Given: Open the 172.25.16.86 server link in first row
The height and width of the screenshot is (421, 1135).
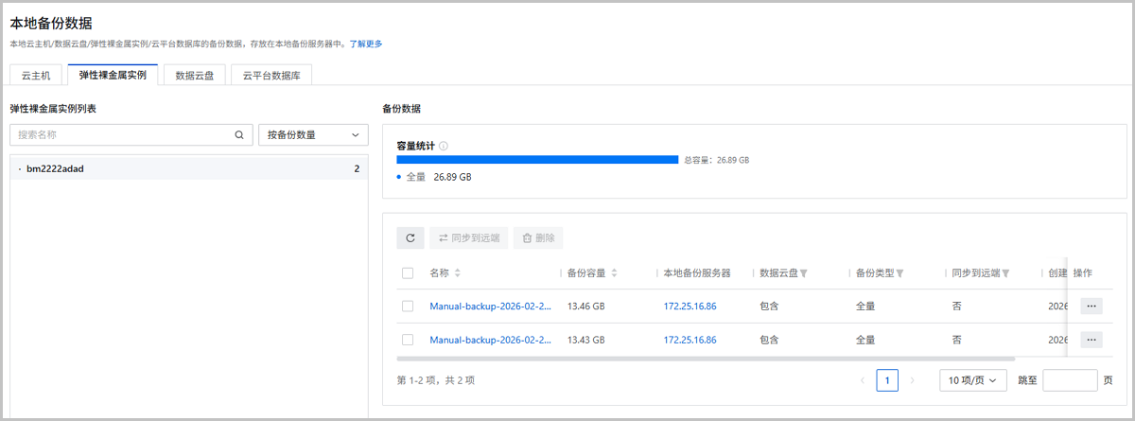Looking at the screenshot, I should [690, 307].
